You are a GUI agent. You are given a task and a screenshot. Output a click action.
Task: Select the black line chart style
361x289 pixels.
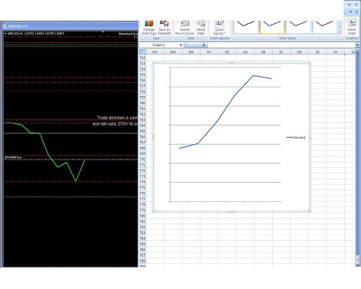245,27
